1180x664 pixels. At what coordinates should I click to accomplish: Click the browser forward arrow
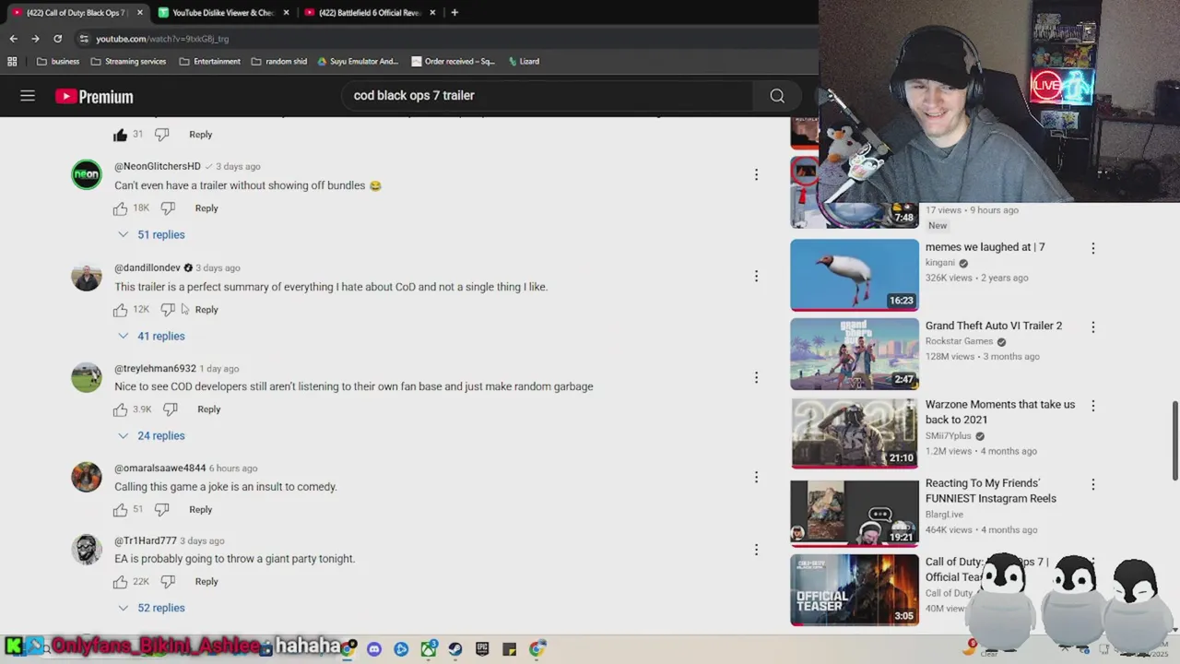click(x=35, y=39)
